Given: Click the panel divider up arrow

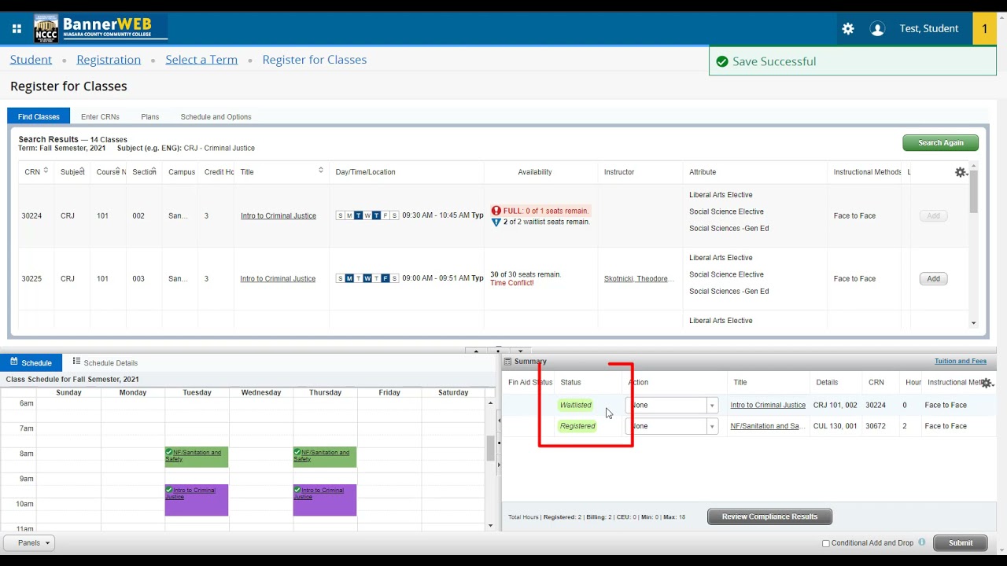Looking at the screenshot, I should click(476, 351).
